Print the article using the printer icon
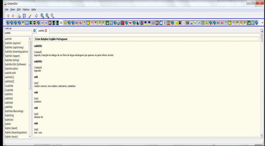265x146 pixels. [x=19, y=16]
